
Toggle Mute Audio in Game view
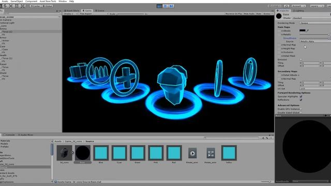point(249,14)
